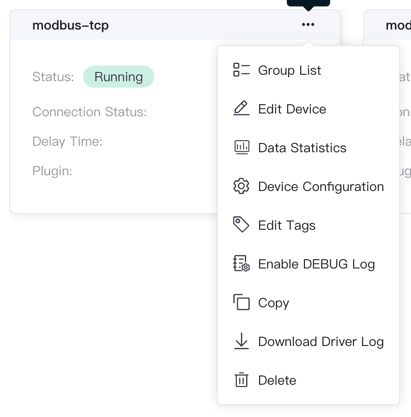
Task: Click the Edit Tags tag icon
Action: 241,225
